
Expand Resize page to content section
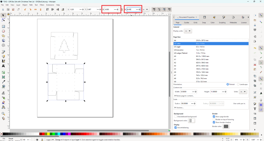click(185, 96)
